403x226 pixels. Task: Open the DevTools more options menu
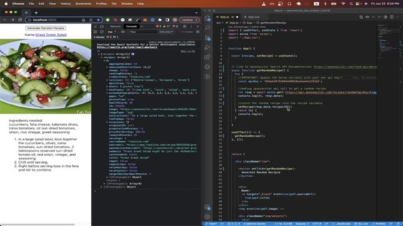pos(191,26)
